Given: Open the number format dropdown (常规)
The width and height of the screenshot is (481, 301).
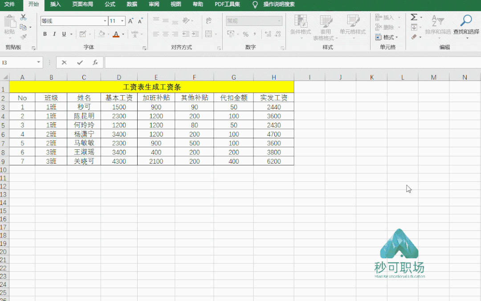Looking at the screenshot, I should tap(279, 21).
